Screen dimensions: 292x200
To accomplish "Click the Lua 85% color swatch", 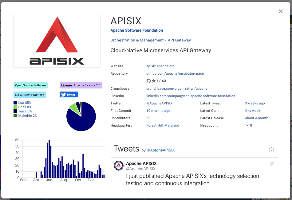I will tap(15, 103).
